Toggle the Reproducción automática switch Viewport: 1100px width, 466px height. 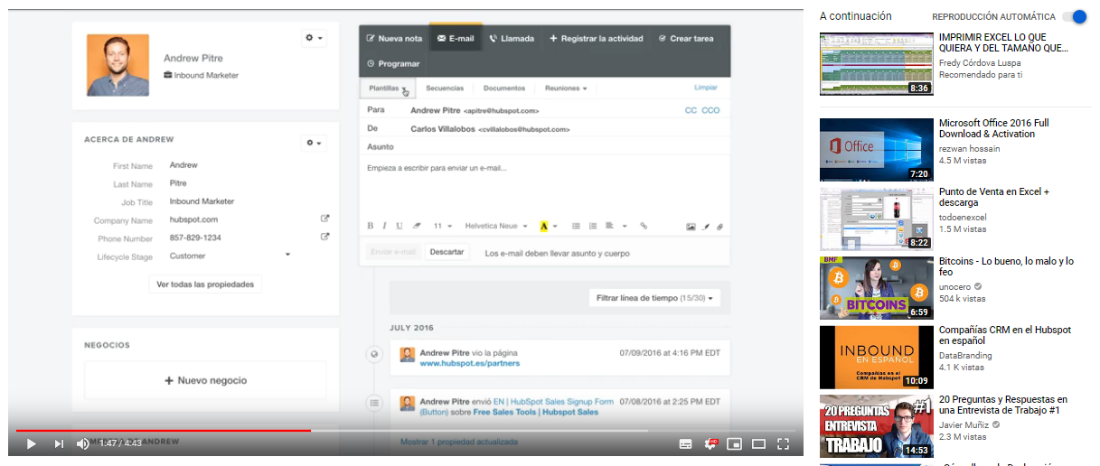coord(1075,17)
